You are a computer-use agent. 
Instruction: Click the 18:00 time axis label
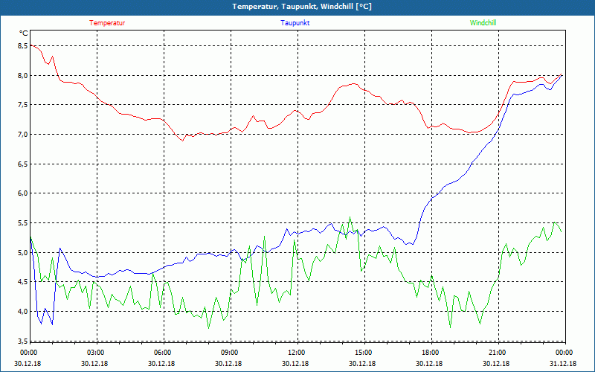point(430,353)
